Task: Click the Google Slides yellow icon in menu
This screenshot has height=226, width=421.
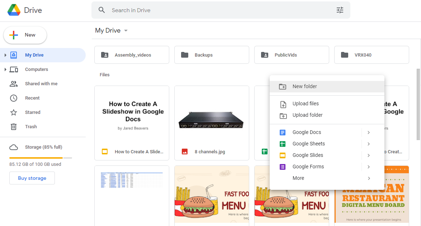Action: coord(283,155)
